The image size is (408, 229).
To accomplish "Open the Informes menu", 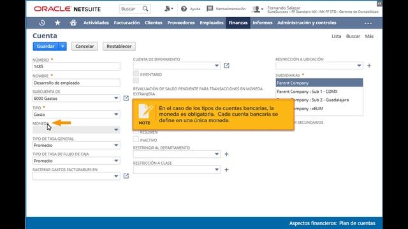I will (262, 23).
